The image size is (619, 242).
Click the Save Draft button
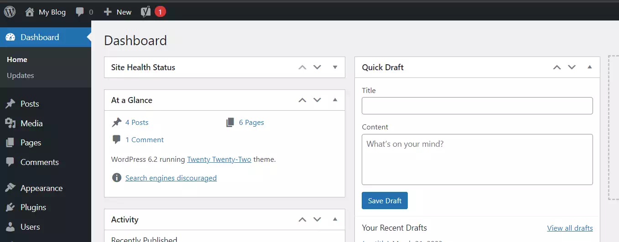coord(385,201)
